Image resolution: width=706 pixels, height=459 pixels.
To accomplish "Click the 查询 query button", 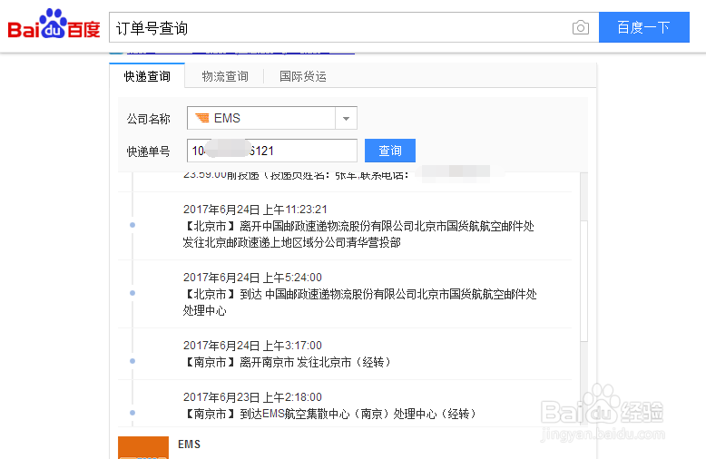I will tap(390, 151).
